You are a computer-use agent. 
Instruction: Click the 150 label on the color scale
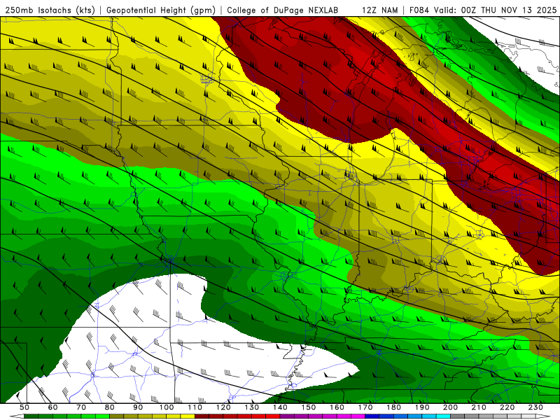309,407
